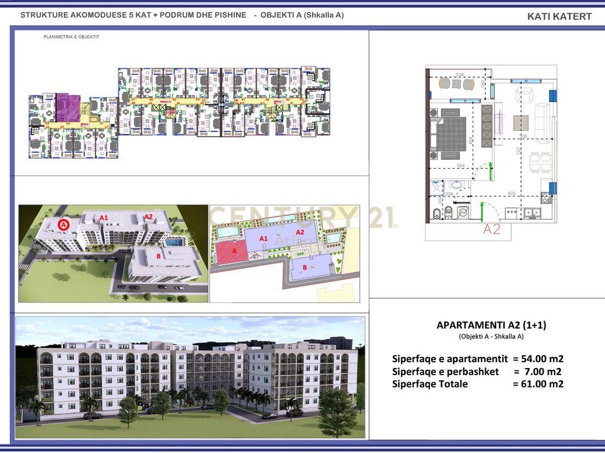Click the '(Objekti A - Shkalla A)' subtitle
Viewport: 605px width, 453px height.
pos(491,336)
